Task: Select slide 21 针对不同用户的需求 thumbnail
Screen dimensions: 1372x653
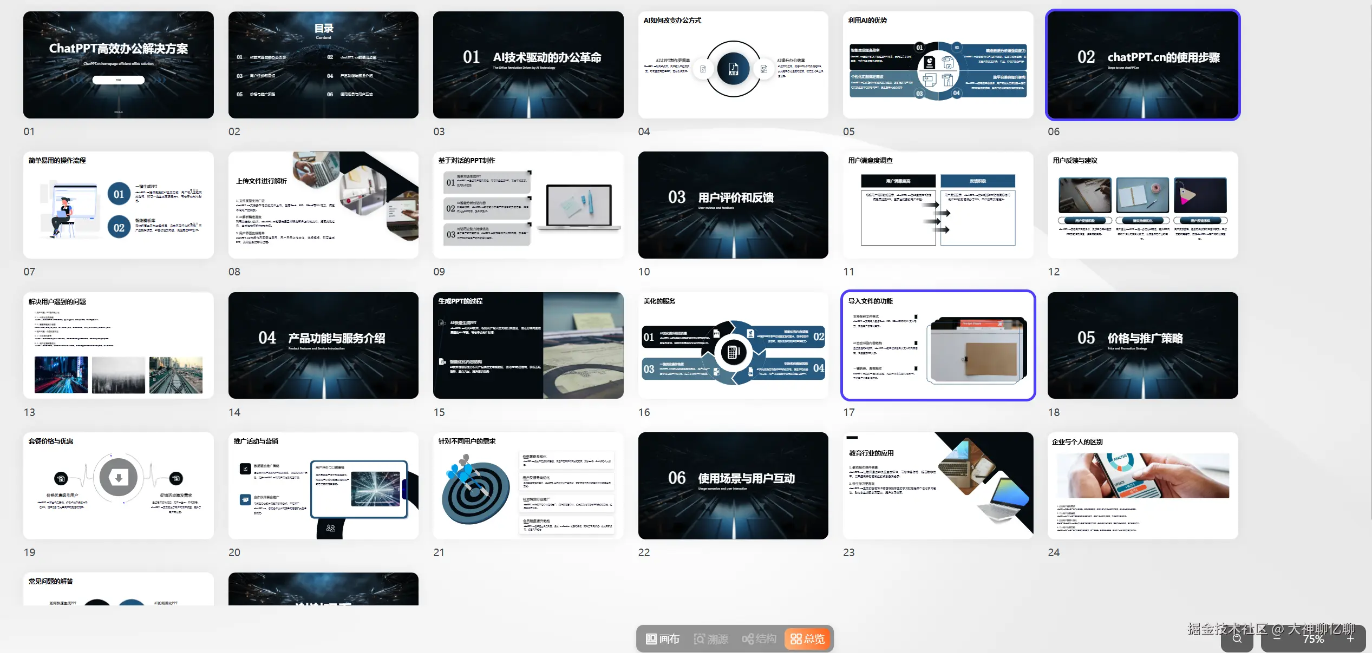Action: pyautogui.click(x=528, y=485)
